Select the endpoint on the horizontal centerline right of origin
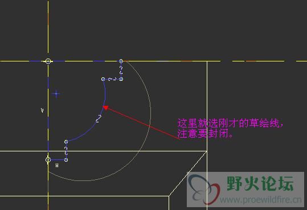Screen dimensions: 307x210 point(121,61)
